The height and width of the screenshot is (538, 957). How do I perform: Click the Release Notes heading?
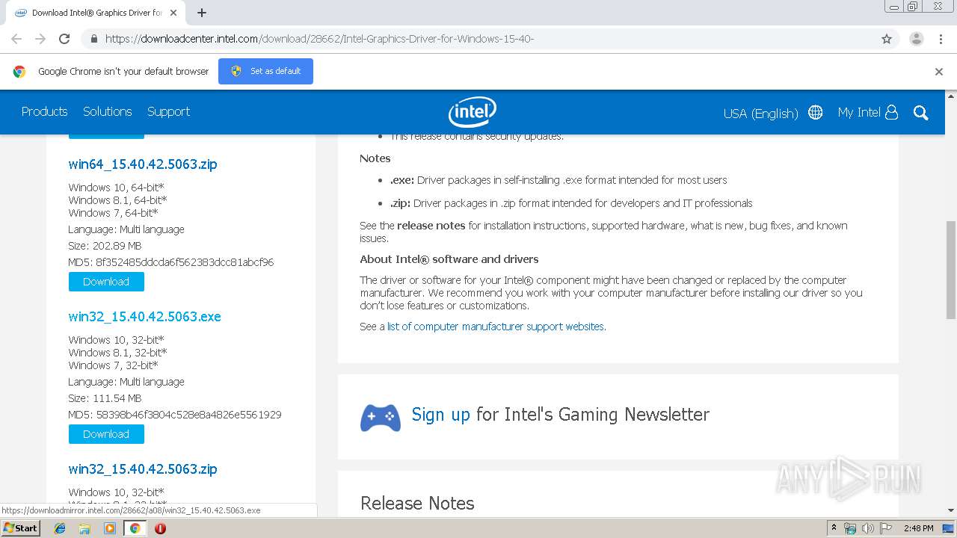pyautogui.click(x=417, y=504)
